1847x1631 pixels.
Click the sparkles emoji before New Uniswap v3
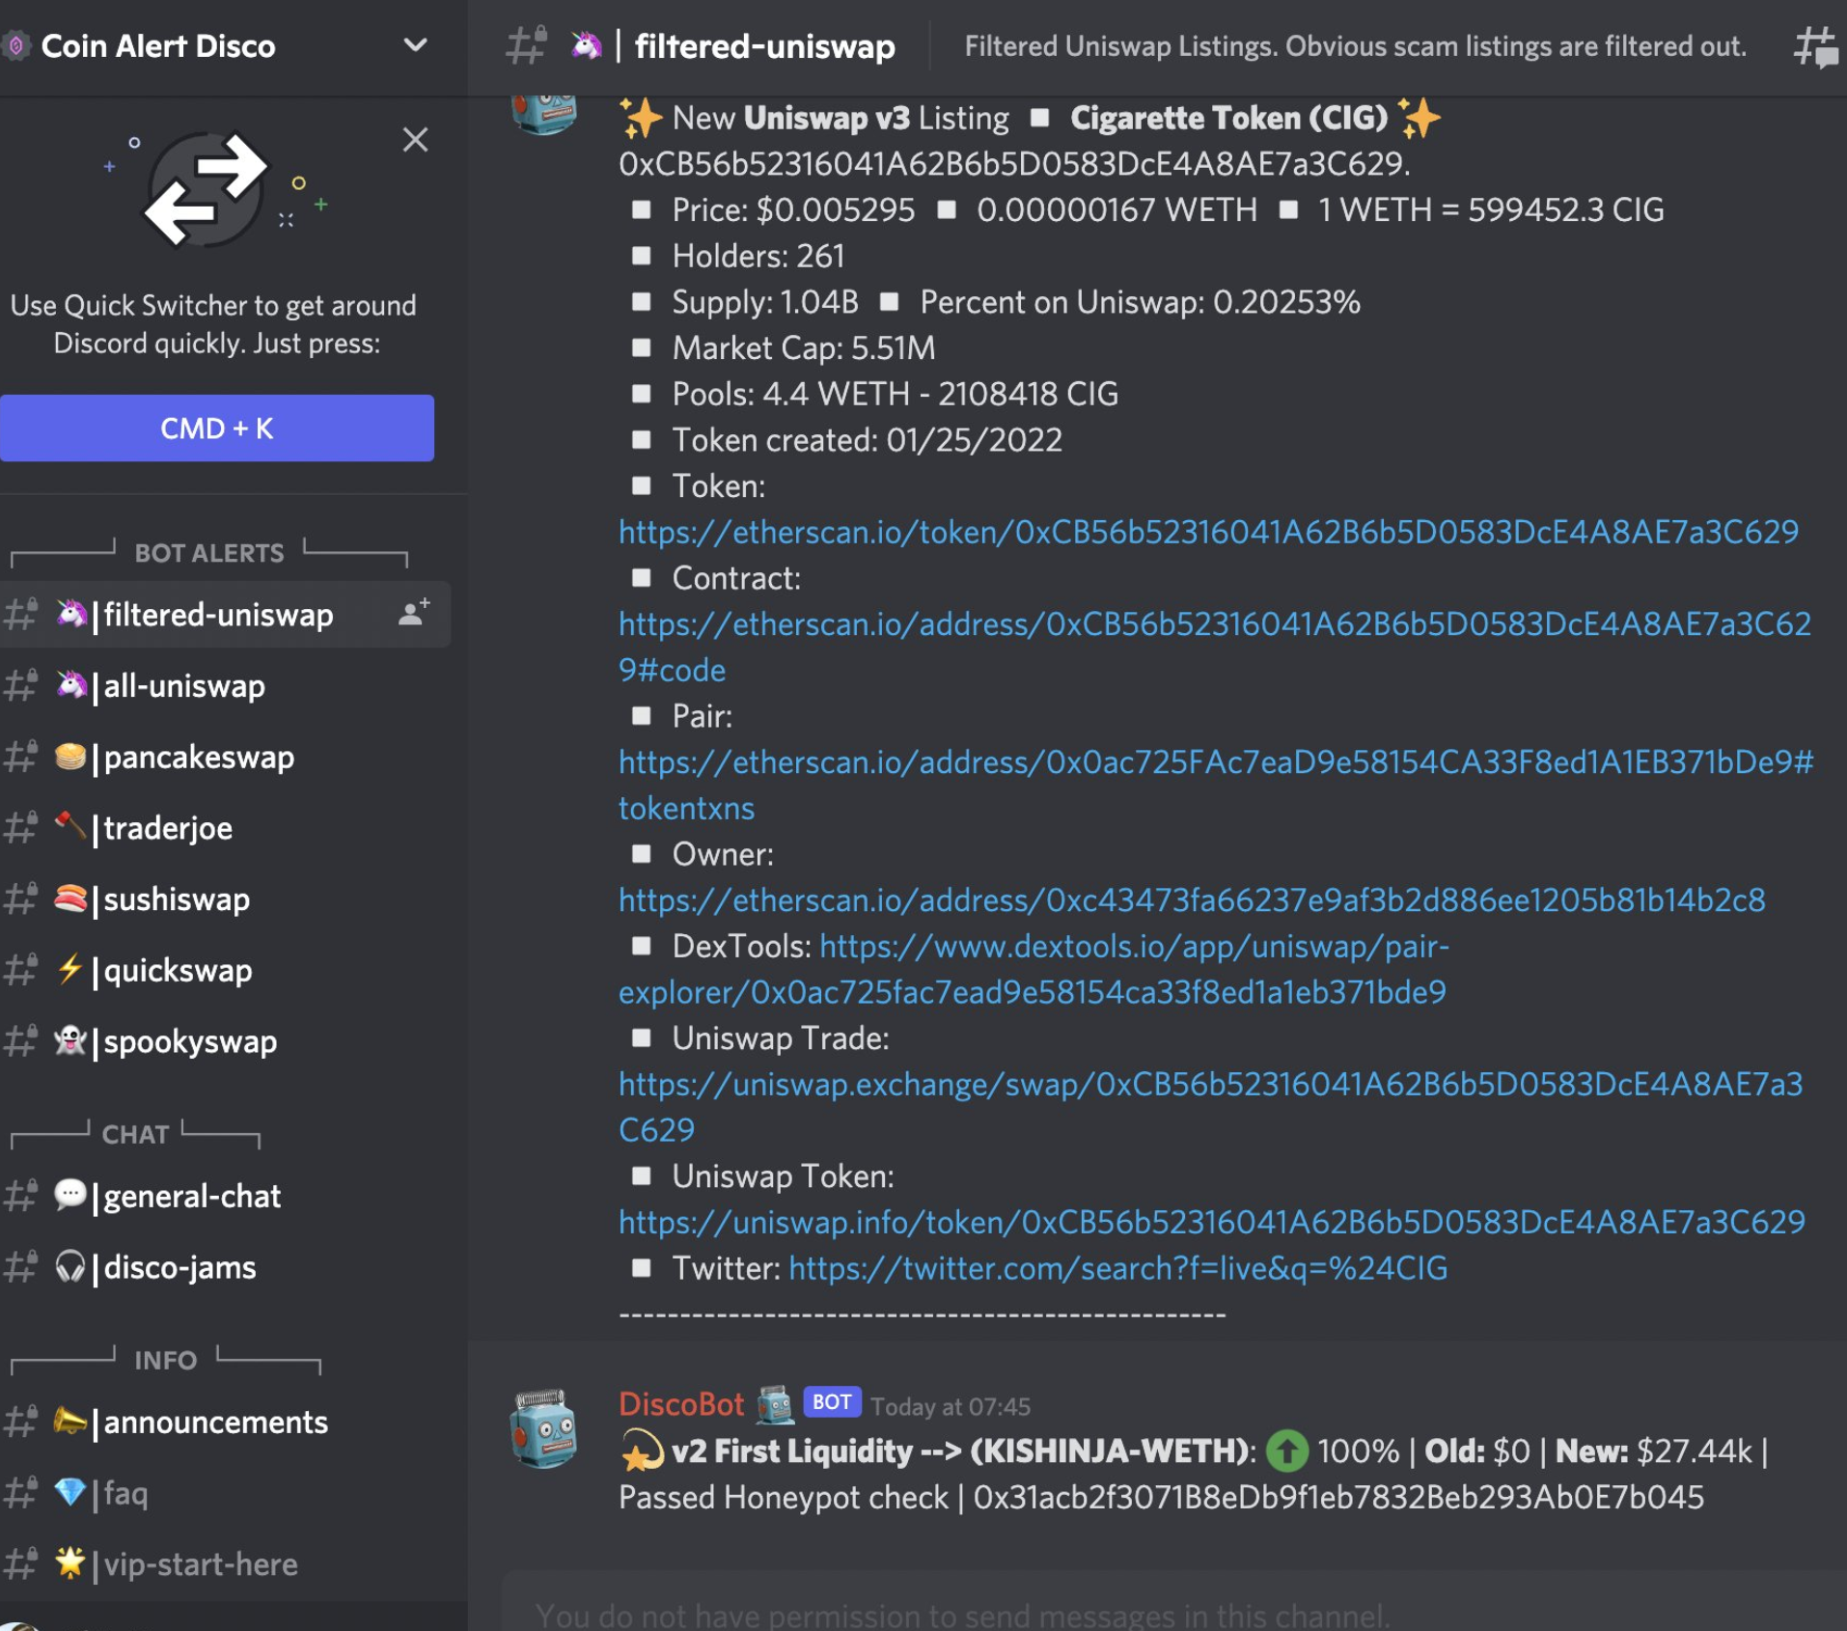(x=641, y=119)
